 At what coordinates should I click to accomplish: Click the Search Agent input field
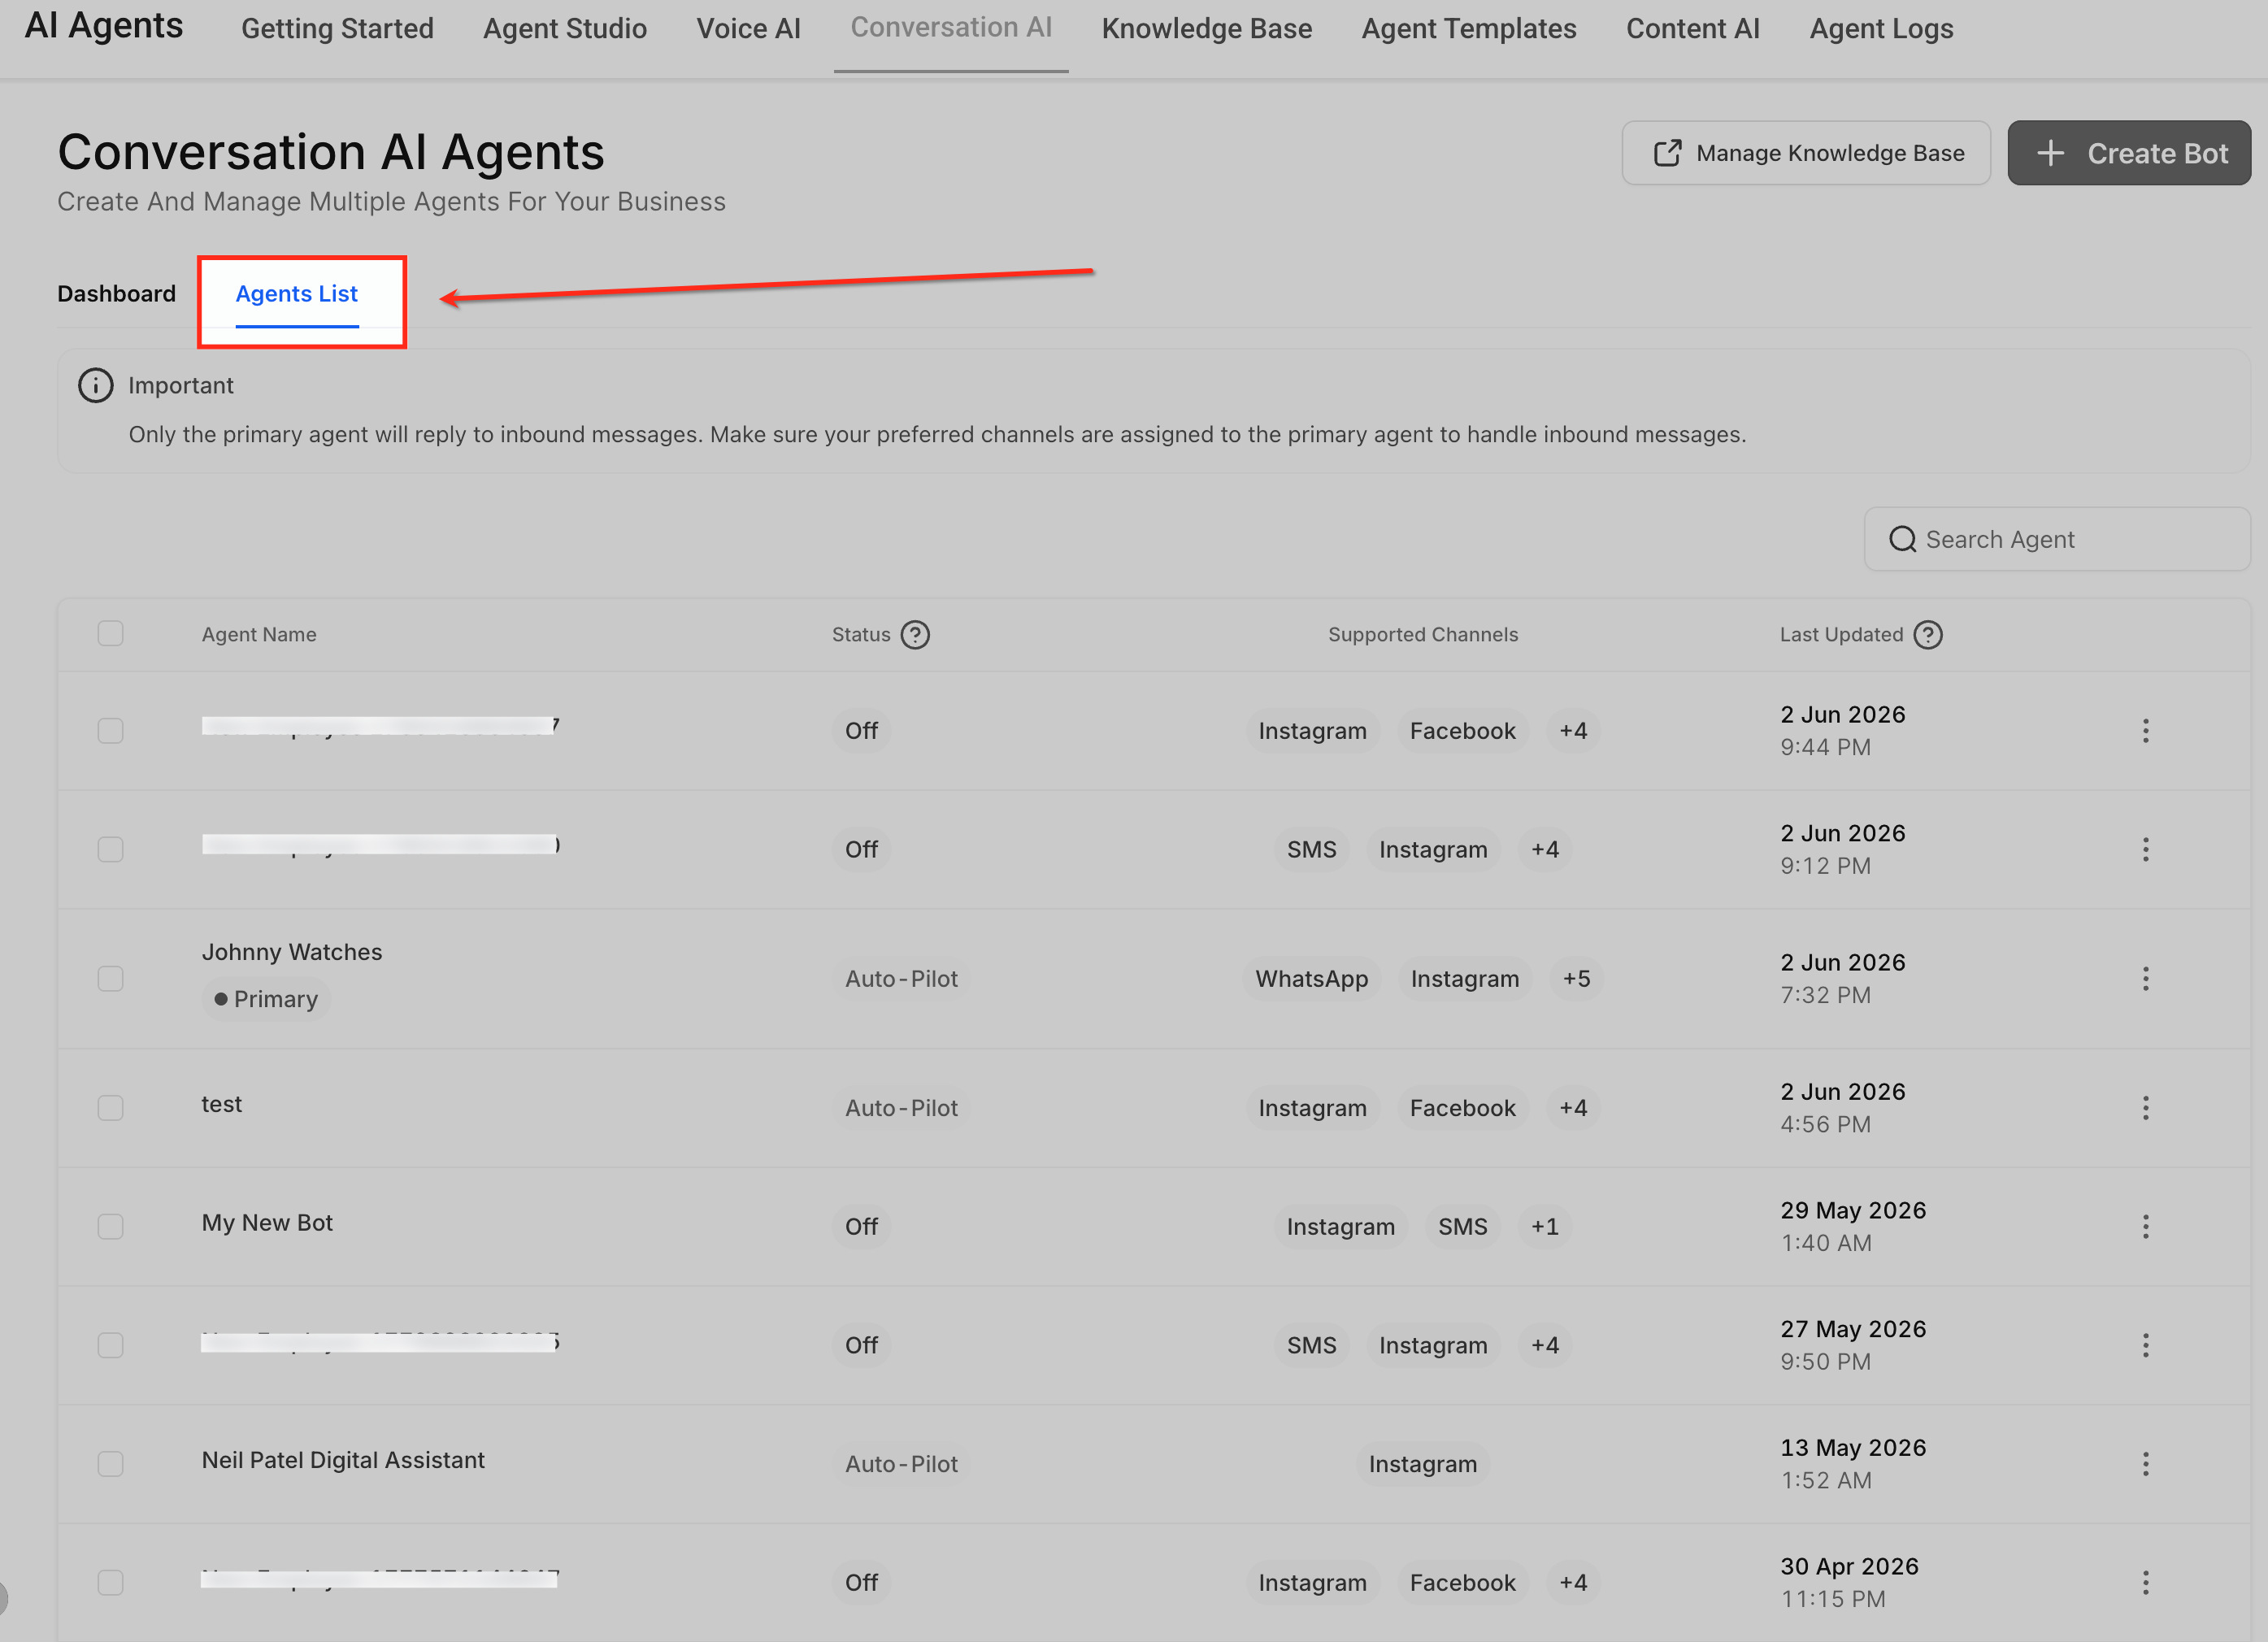tap(2057, 540)
